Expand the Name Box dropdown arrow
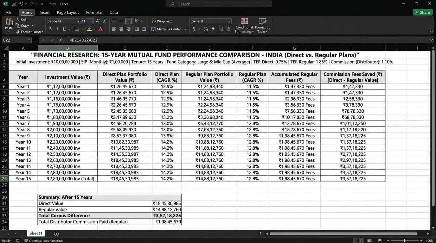 coord(29,40)
